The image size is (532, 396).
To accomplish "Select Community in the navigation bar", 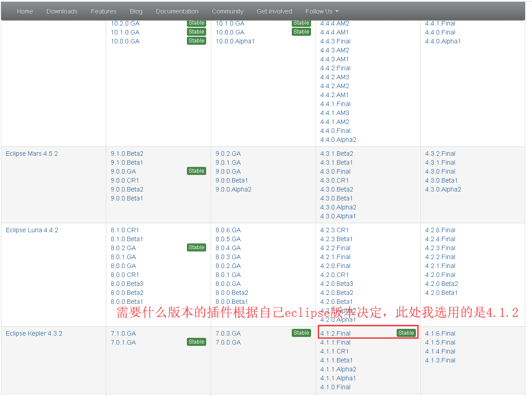I will coord(228,11).
